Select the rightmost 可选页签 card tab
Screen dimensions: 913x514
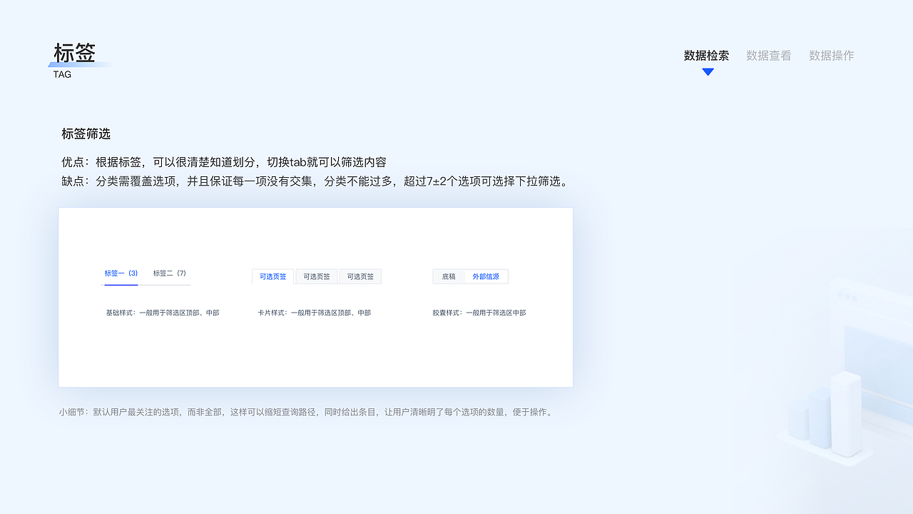tap(360, 276)
